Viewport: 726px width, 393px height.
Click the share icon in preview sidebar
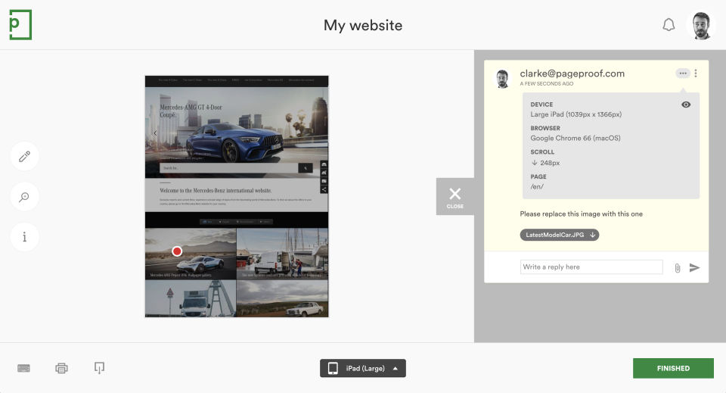tap(324, 189)
